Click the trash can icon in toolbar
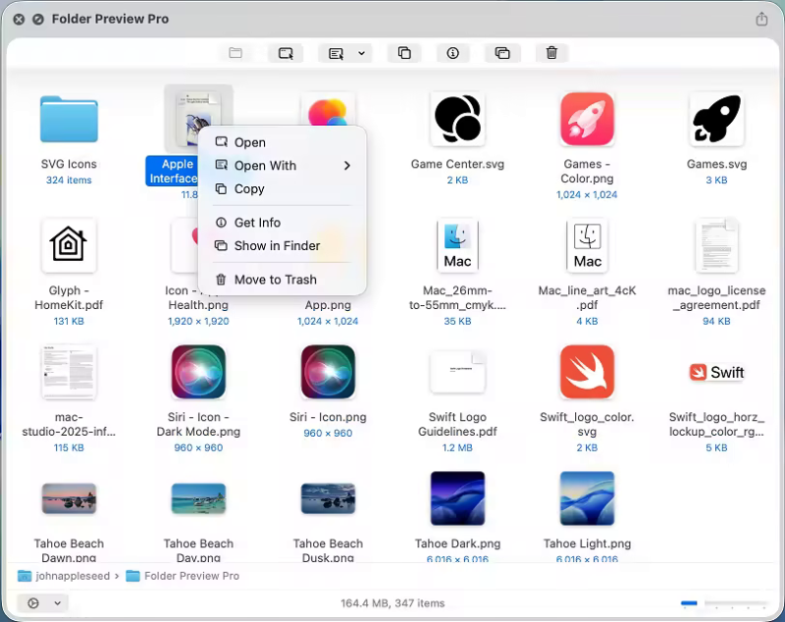785x622 pixels. [551, 53]
